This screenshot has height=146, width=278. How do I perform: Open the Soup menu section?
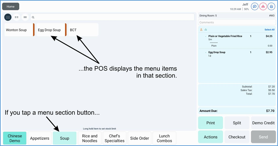tap(65, 138)
